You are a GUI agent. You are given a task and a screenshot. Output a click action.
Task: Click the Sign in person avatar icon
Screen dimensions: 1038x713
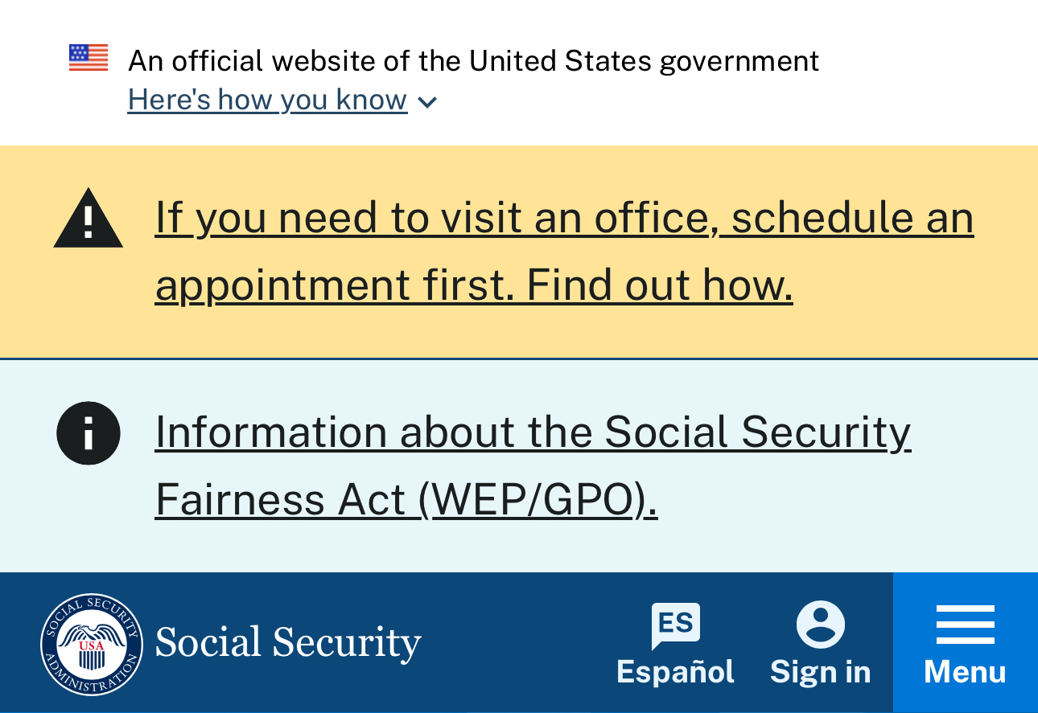pos(821,625)
